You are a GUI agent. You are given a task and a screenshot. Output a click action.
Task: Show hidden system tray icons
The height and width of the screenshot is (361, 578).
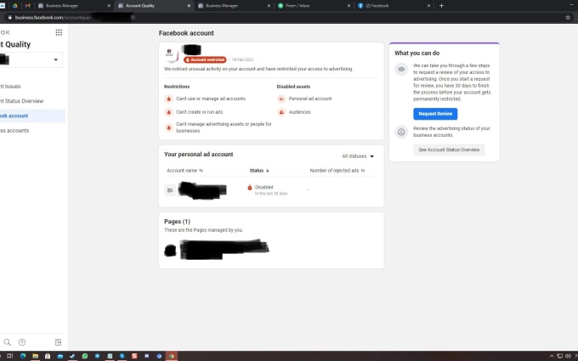pos(552,356)
